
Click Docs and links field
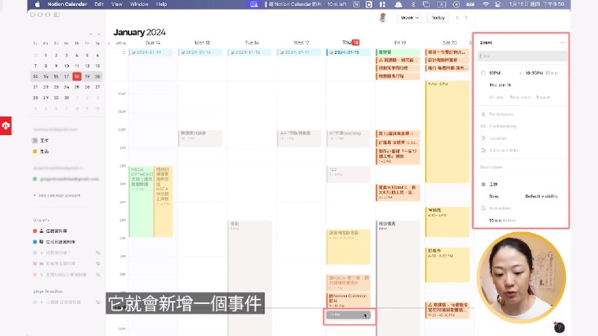coord(503,150)
